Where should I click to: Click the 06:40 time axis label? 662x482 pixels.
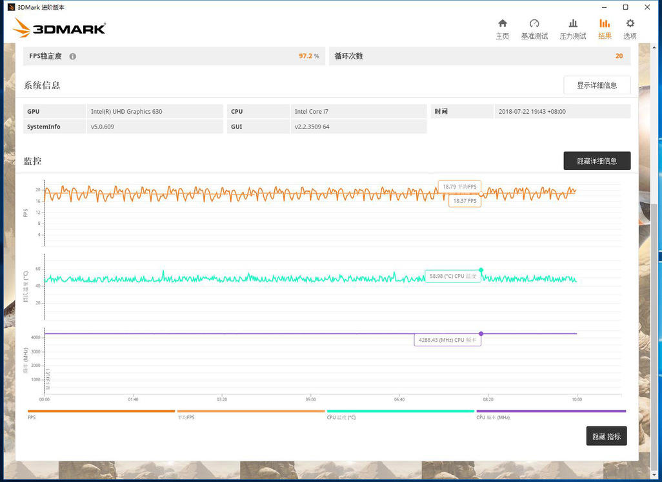(399, 399)
